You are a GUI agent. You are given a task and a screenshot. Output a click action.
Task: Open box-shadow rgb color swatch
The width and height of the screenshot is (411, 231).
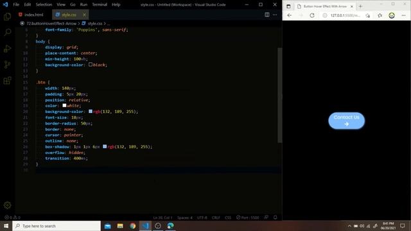pos(105,146)
